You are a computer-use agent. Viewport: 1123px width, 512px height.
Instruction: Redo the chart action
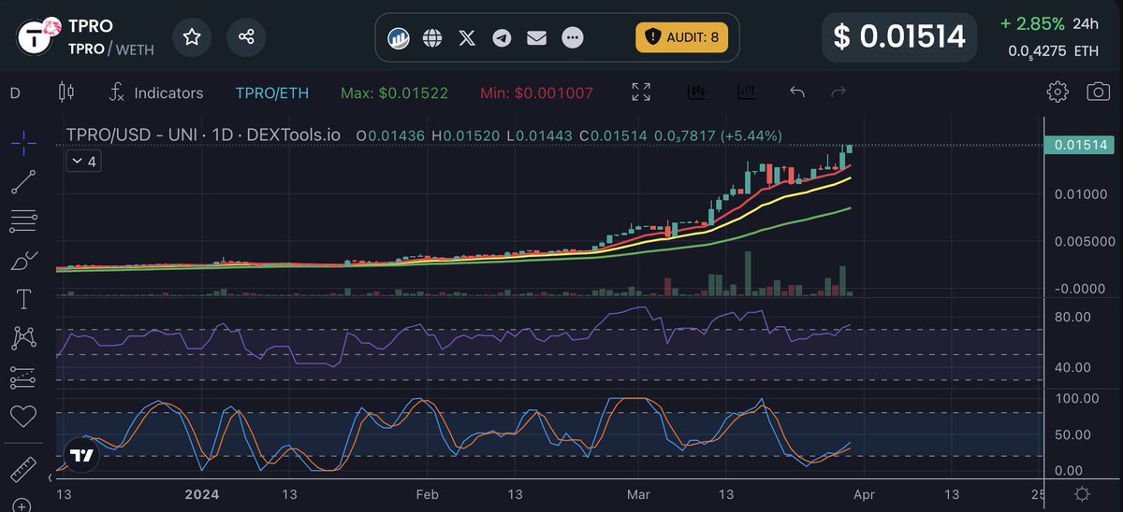tap(839, 92)
